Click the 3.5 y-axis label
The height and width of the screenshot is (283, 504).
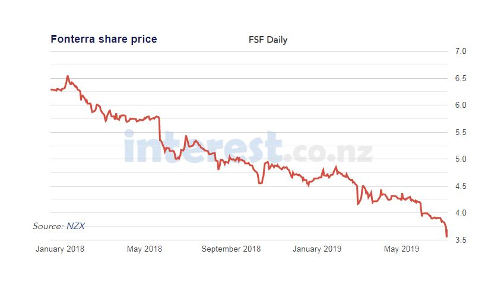point(461,240)
